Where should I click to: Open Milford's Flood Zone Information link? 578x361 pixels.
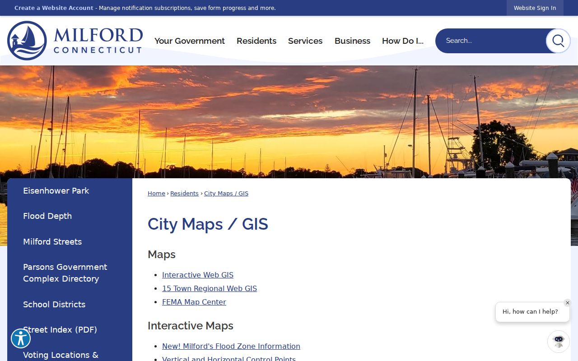click(231, 346)
